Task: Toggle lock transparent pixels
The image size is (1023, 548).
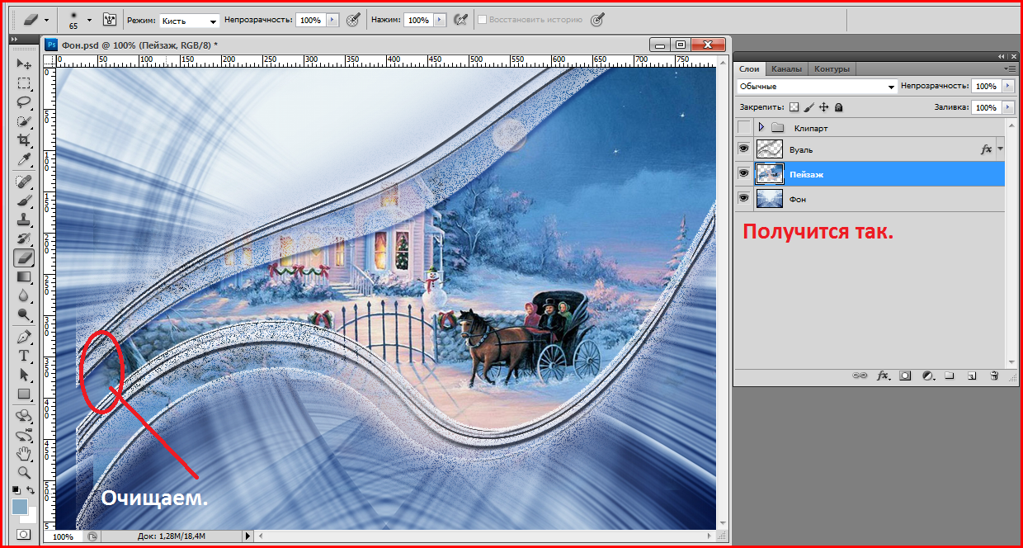Action: pyautogui.click(x=794, y=107)
